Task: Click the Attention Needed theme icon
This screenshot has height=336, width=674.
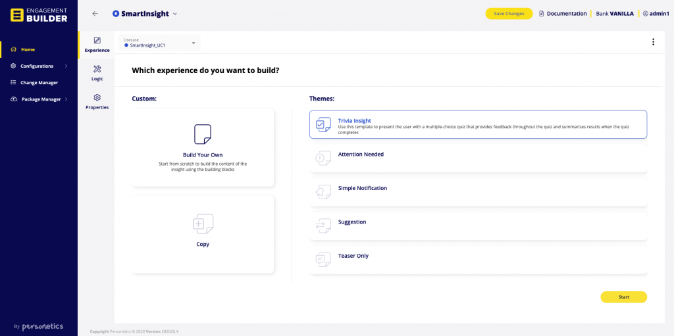Action: [x=323, y=158]
